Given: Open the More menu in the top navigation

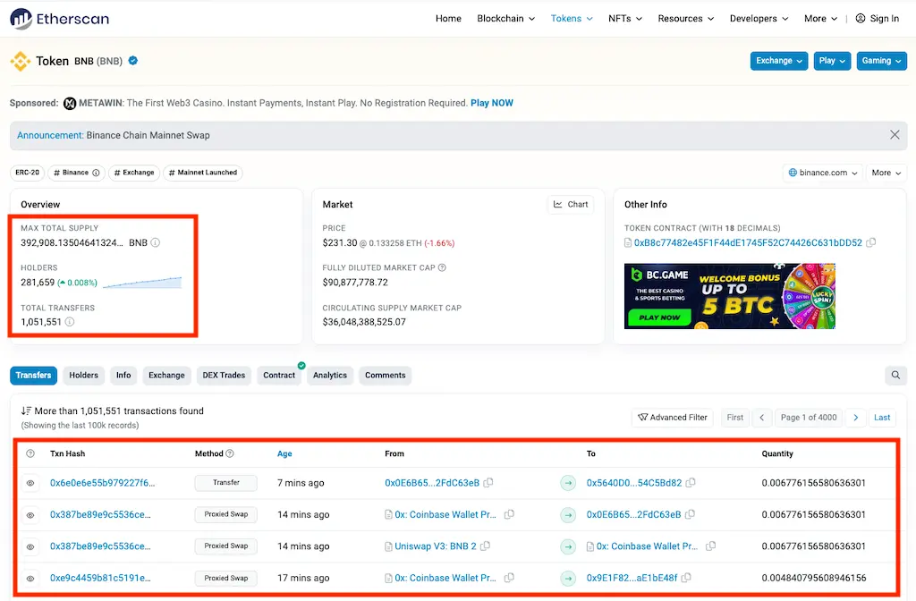Looking at the screenshot, I should (x=821, y=19).
